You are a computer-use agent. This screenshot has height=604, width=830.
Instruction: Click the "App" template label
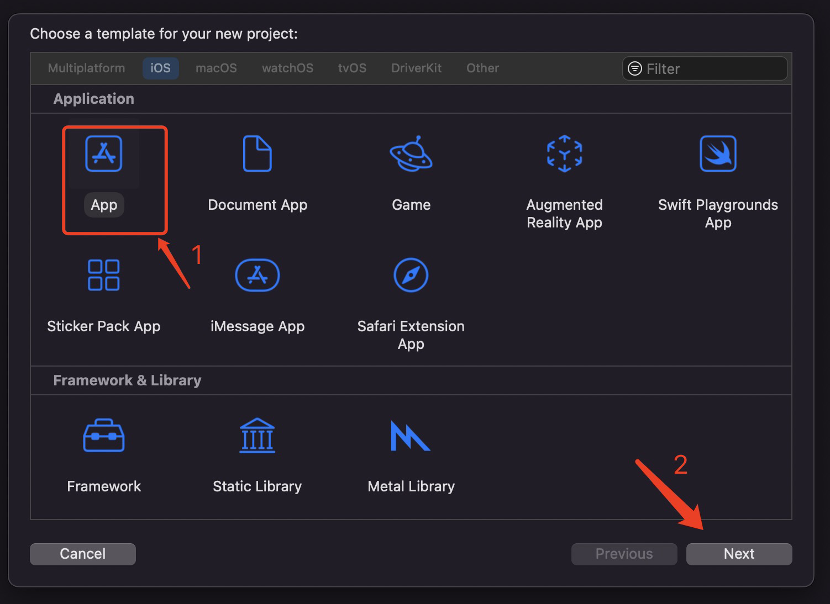point(104,205)
